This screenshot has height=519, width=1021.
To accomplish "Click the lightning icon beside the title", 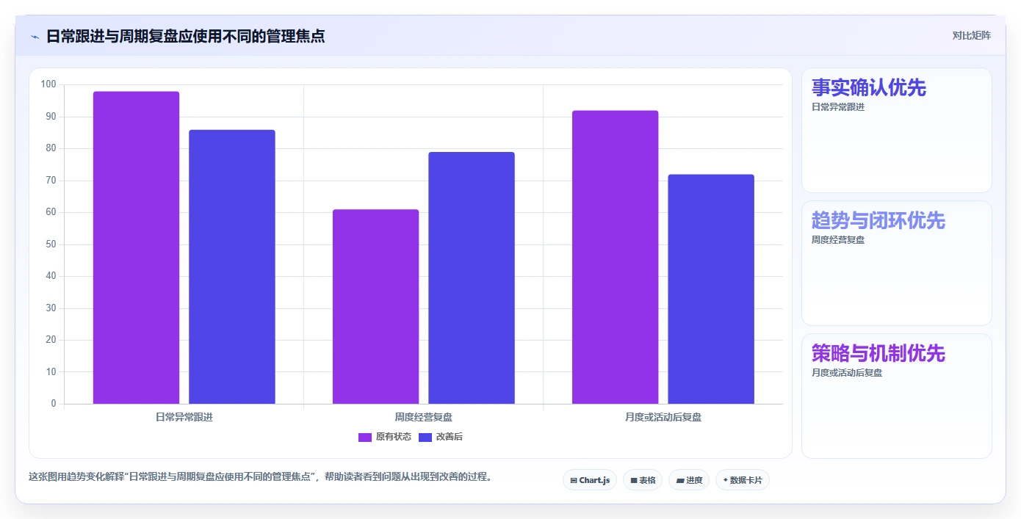I will tap(35, 37).
